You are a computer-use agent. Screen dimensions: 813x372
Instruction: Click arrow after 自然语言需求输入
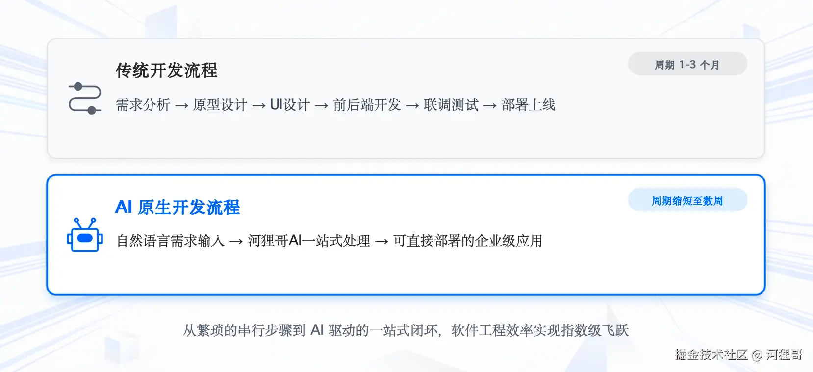click(236, 242)
